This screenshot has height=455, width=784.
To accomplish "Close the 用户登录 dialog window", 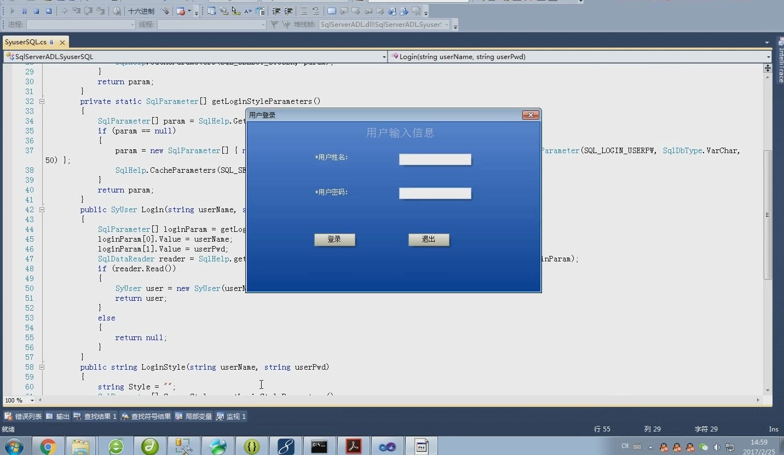I will coord(531,115).
